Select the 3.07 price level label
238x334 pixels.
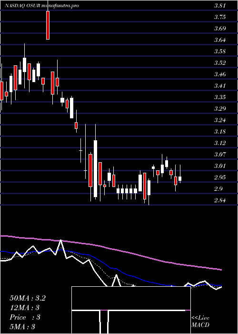[220, 155]
